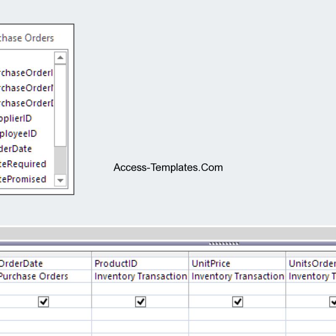336x336 pixels.
Task: Toggle the Show checkbox under UnitsOrdered
Action: click(x=332, y=302)
